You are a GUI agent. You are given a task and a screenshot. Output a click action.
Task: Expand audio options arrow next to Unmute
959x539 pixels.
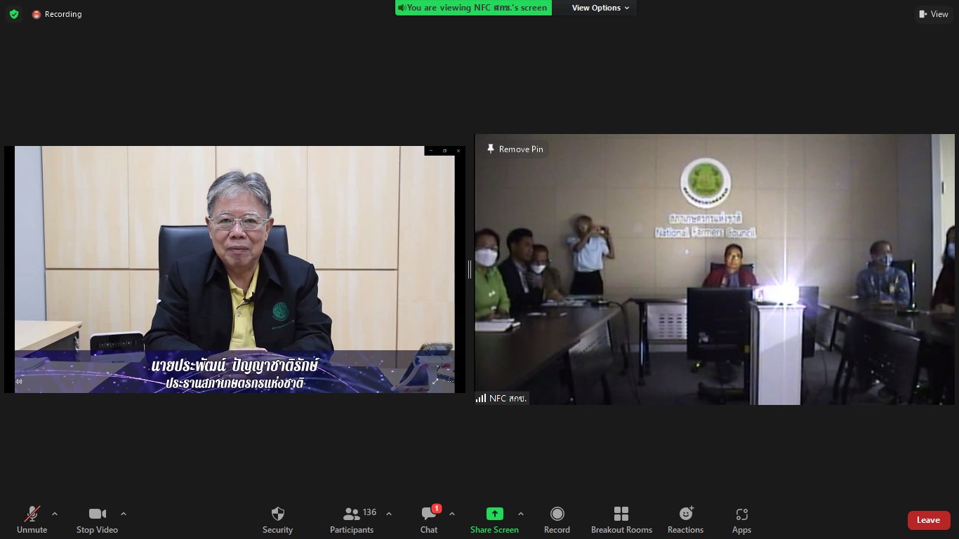(x=55, y=514)
